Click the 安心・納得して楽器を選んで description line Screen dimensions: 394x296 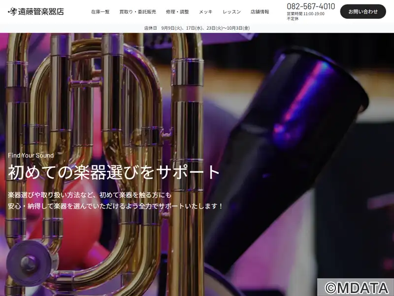115,206
